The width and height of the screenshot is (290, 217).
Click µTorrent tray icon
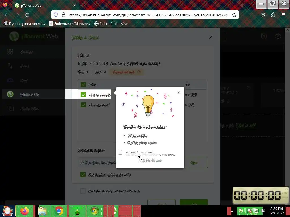click(x=241, y=211)
